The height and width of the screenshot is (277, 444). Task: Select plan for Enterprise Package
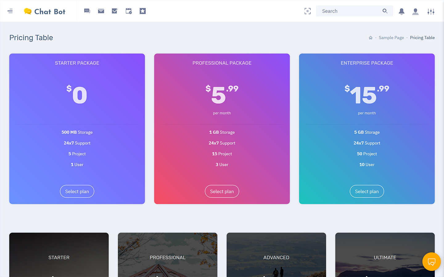click(x=367, y=191)
